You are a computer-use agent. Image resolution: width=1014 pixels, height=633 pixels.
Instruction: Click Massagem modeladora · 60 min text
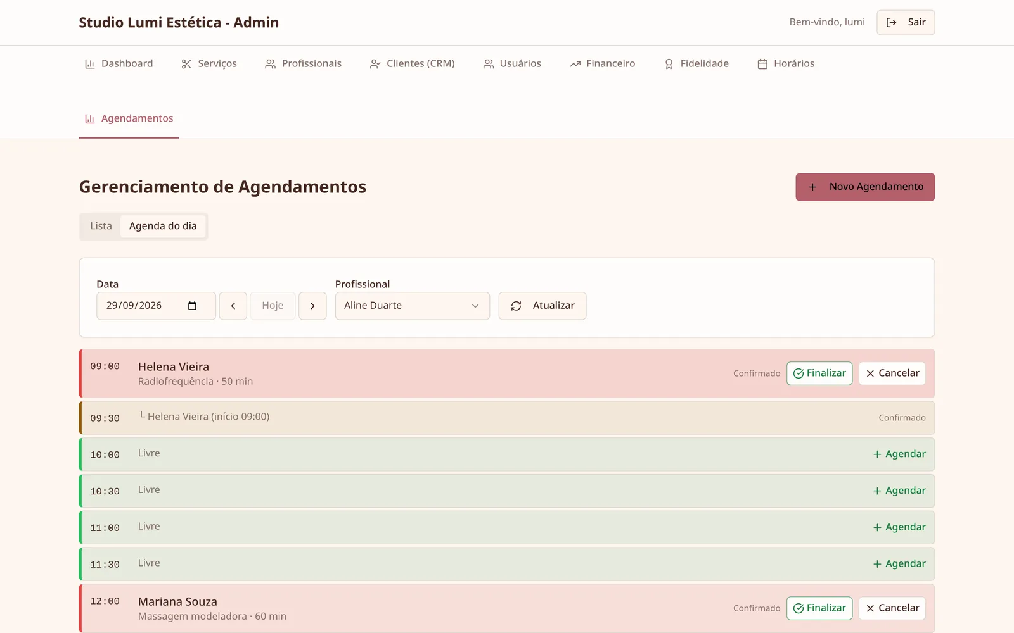(212, 617)
